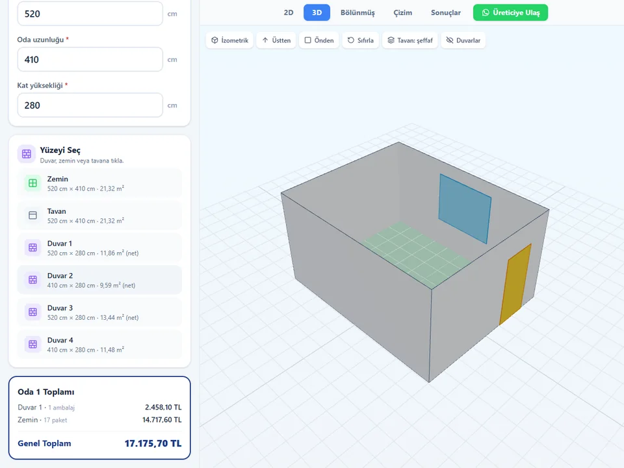
Task: Click the Duvar 1 price 2.458,10 TL
Action: 163,407
